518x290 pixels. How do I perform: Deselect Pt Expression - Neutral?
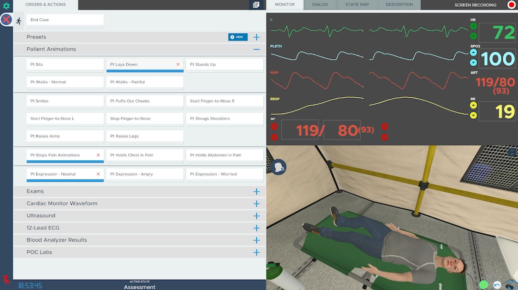tap(98, 174)
